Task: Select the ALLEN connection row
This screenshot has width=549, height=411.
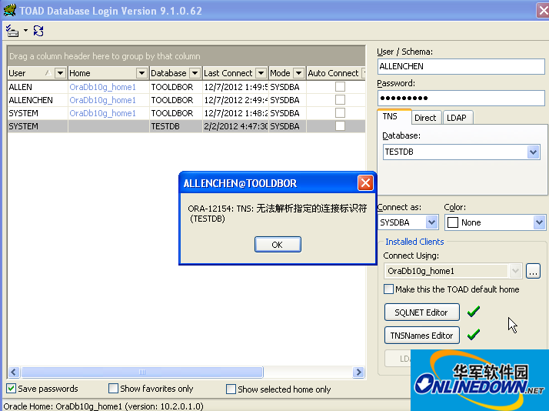Action: point(186,86)
